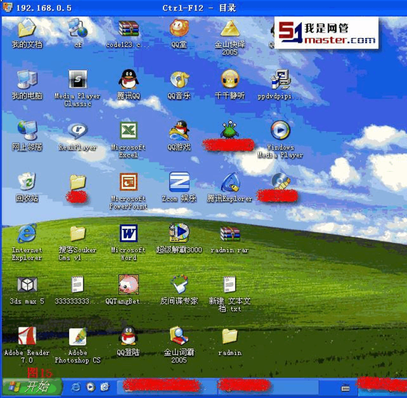Click the 千千静听 music player icon
The width and height of the screenshot is (407, 398).
point(229,80)
